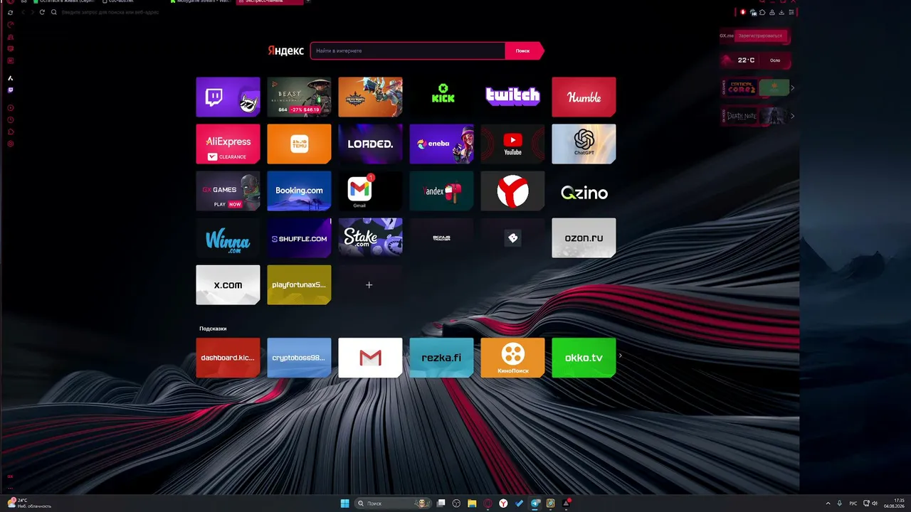The image size is (911, 512).
Task: Open the Shuffle.com speed dial tile
Action: (x=299, y=238)
